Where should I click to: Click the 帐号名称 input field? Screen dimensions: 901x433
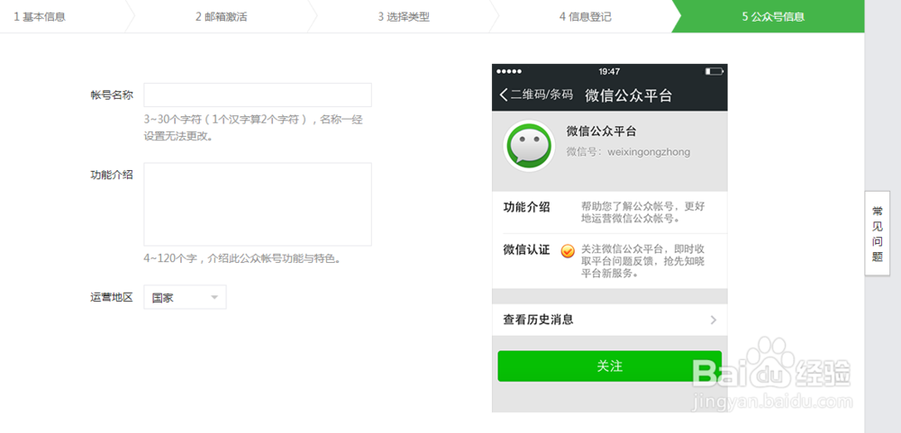258,95
